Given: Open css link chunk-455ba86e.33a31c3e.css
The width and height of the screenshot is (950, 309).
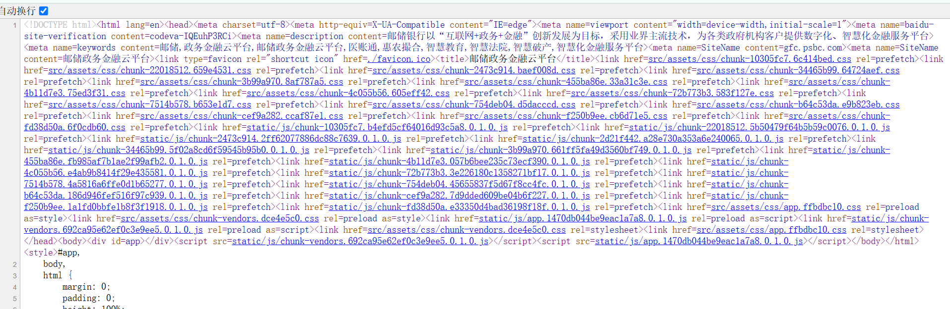Looking at the screenshot, I should point(566,82).
